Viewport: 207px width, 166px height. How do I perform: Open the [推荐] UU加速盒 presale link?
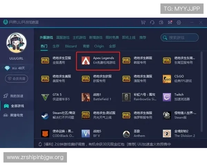[149, 144]
